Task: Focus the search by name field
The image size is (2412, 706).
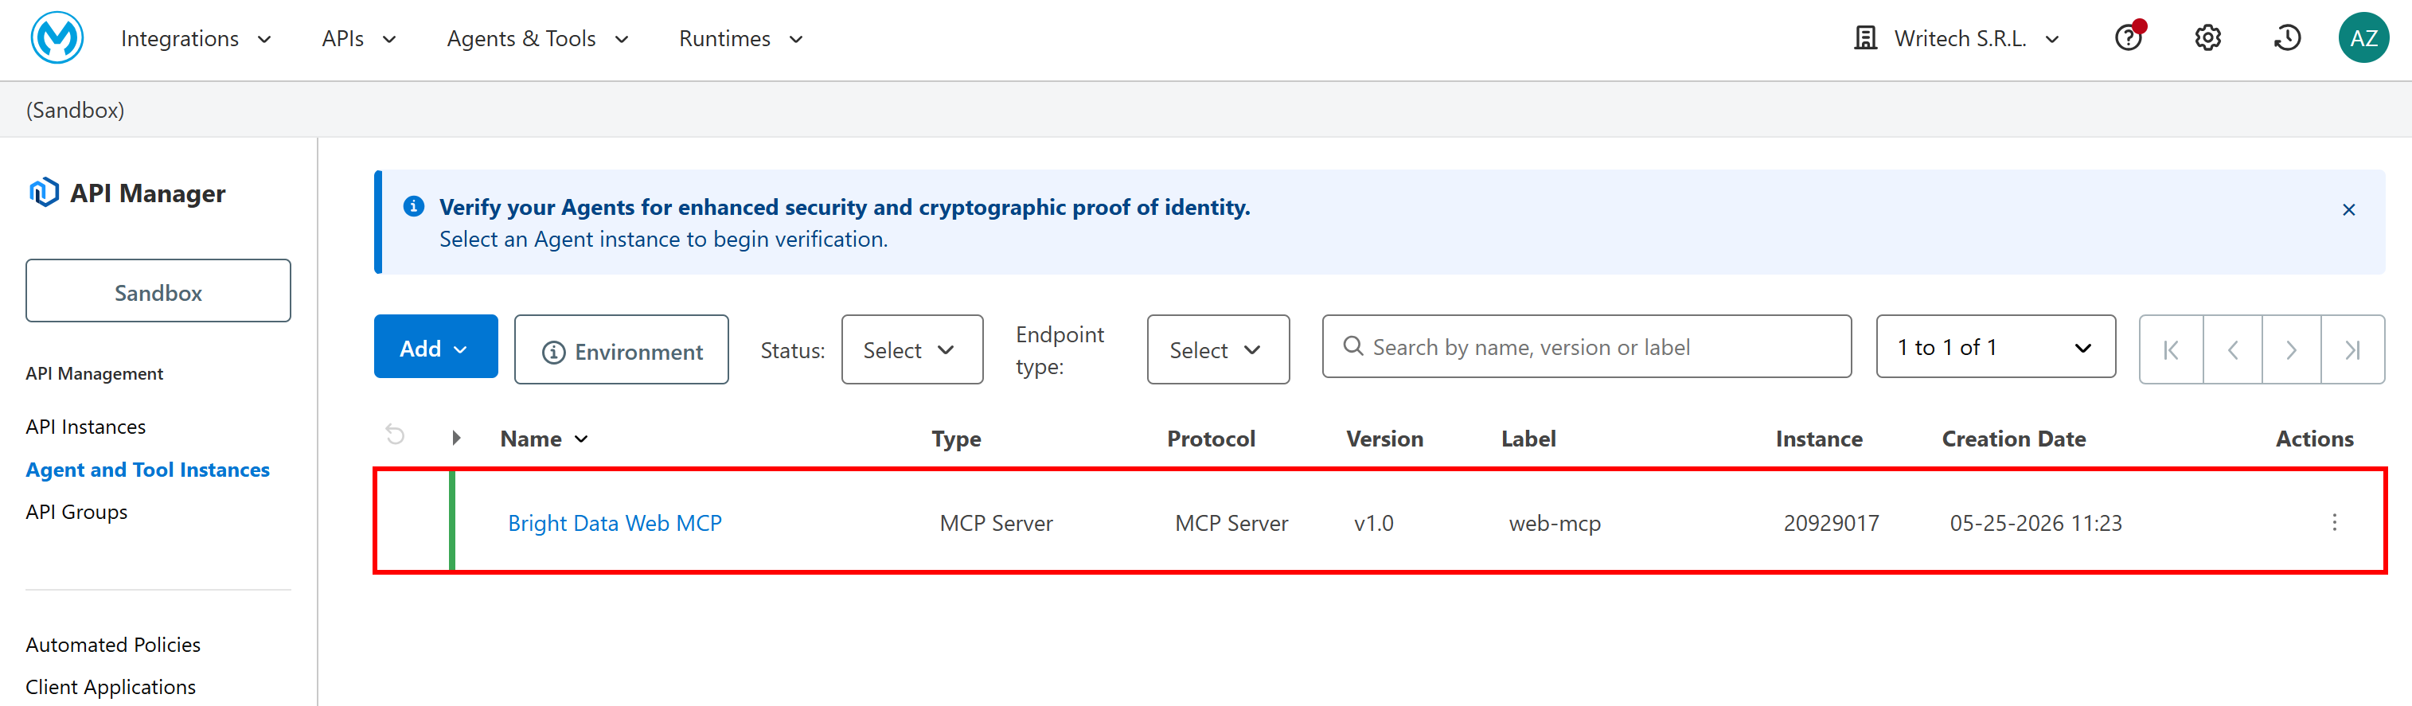Action: tap(1587, 346)
